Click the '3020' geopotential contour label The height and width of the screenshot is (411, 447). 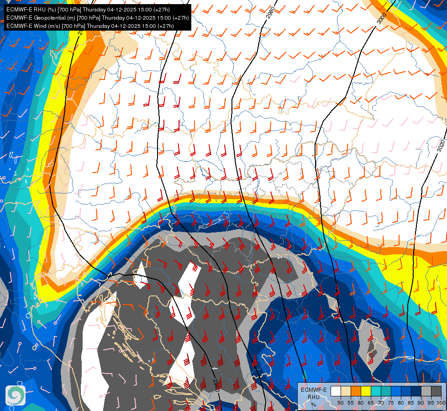(441, 146)
